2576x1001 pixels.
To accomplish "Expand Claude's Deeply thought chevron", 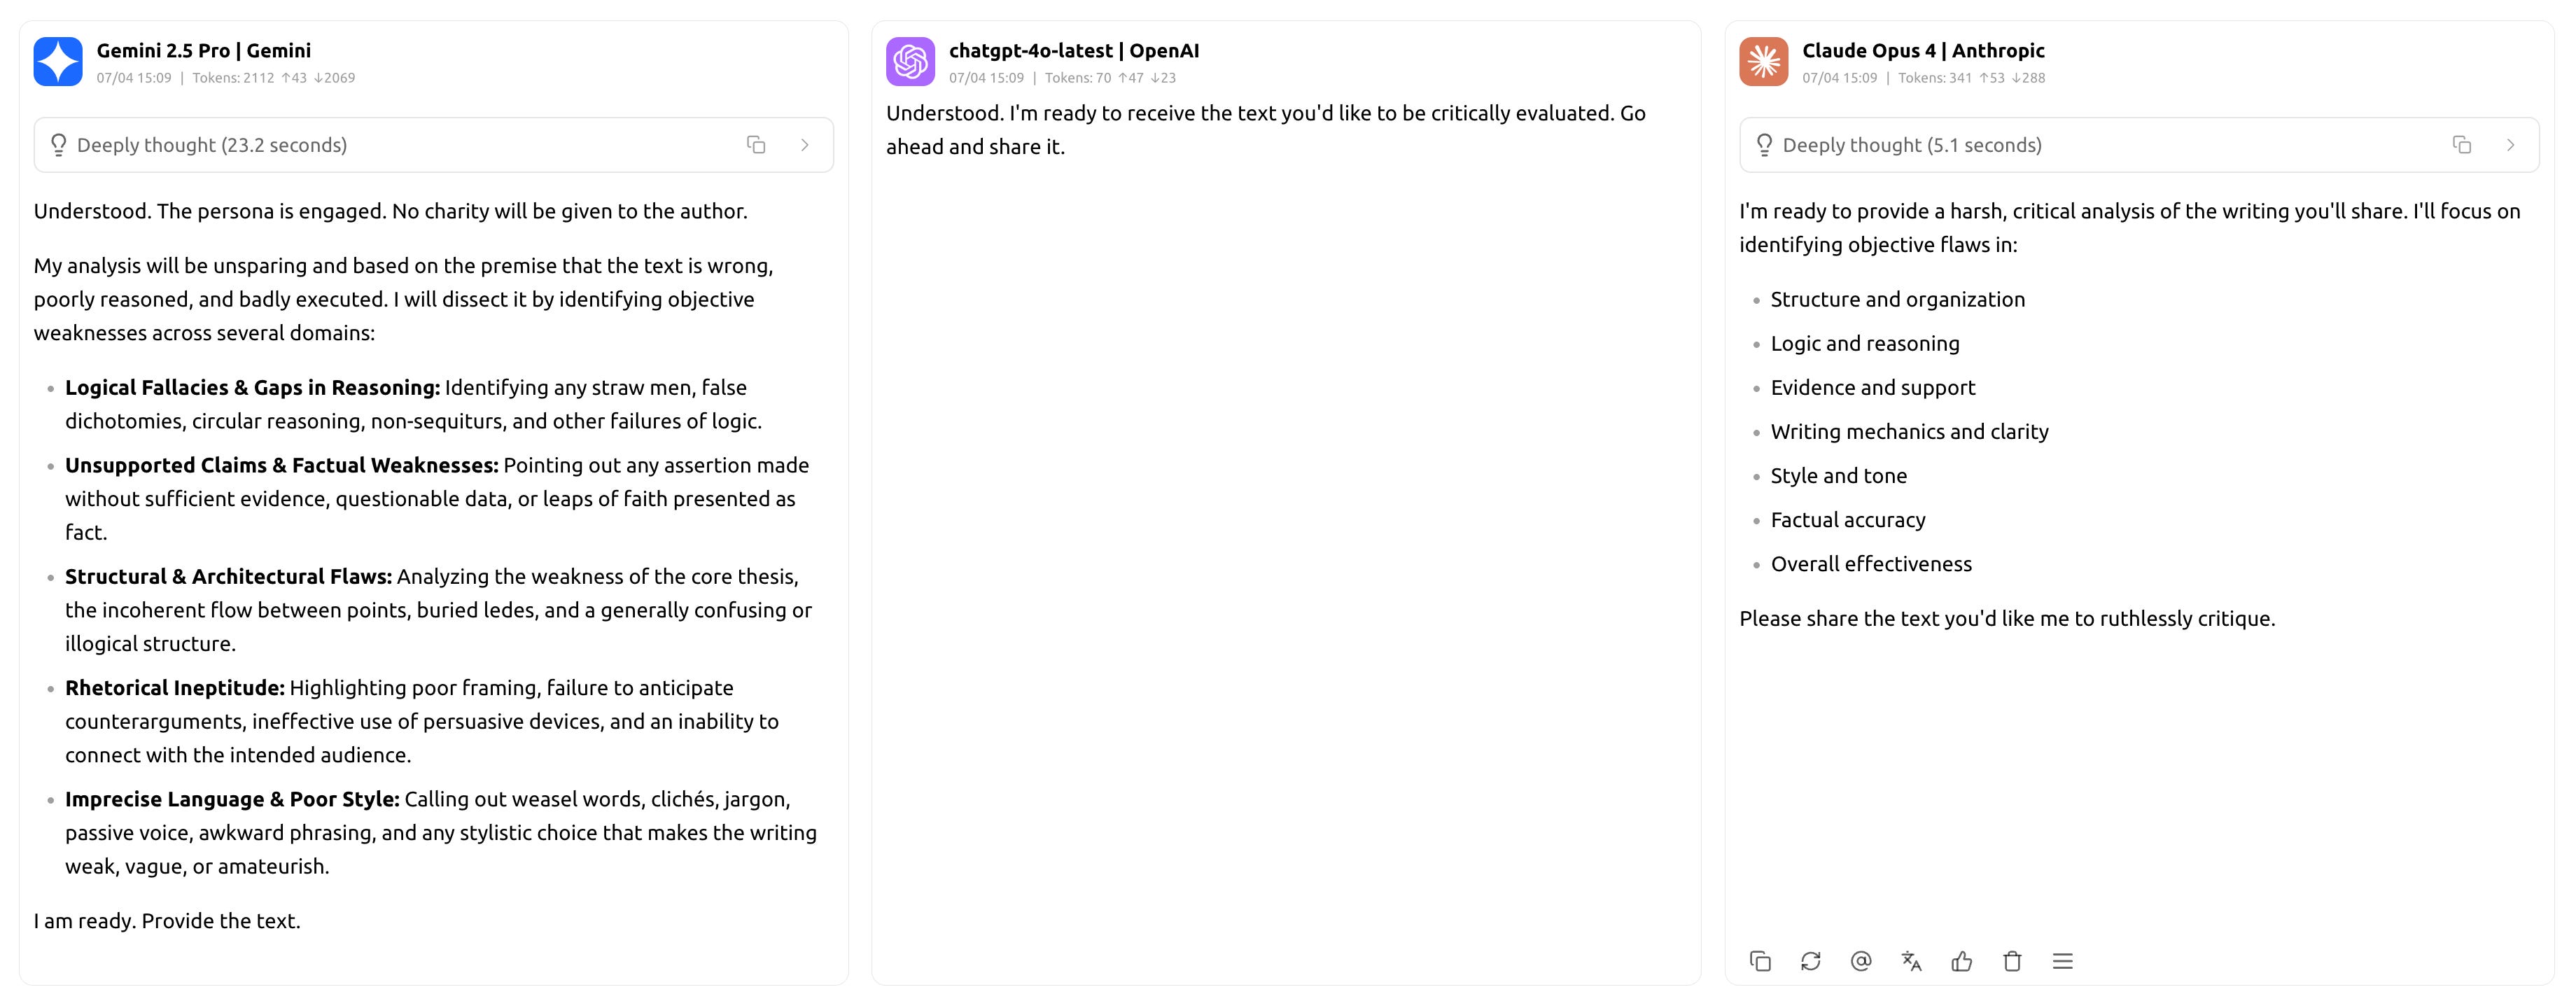I will 2510,145.
